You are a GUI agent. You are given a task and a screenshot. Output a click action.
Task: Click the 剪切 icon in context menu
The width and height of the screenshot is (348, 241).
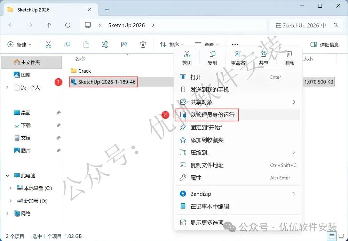187,54
